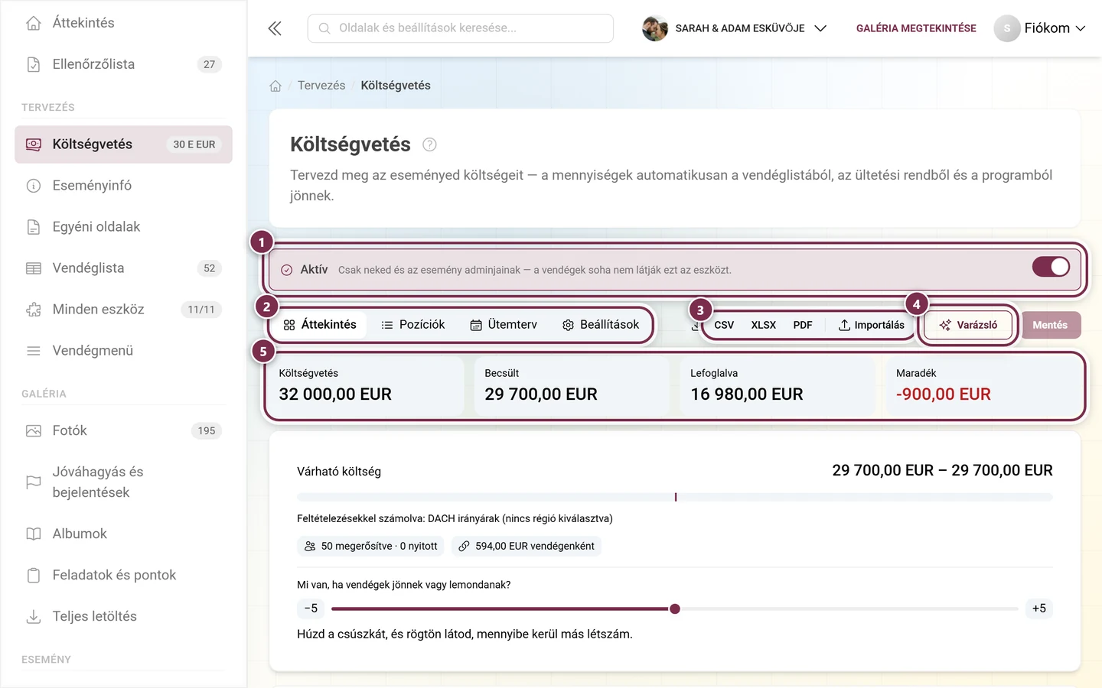Open Galéria megtekintése link
The height and width of the screenshot is (688, 1102).
[x=916, y=28]
